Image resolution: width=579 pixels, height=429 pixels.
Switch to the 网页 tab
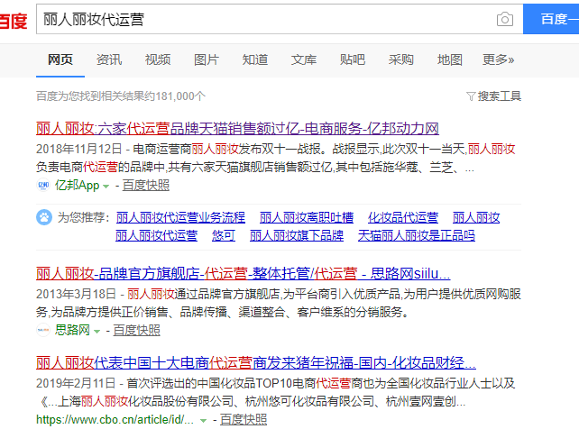(x=60, y=59)
